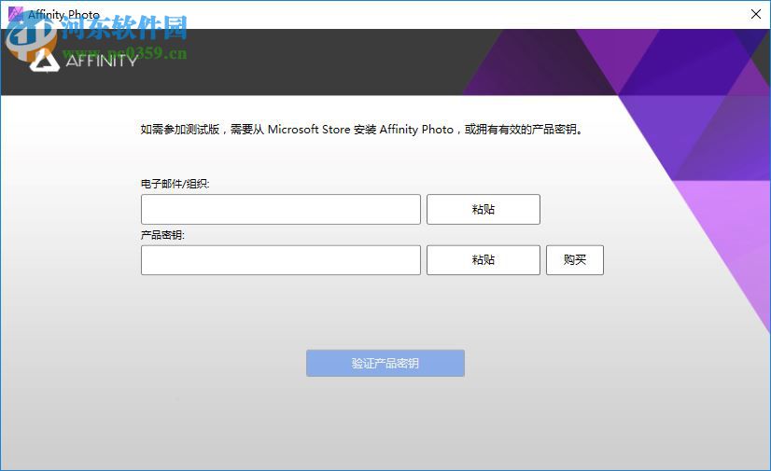Click the 购买 button
This screenshot has height=471, width=771.
point(575,260)
